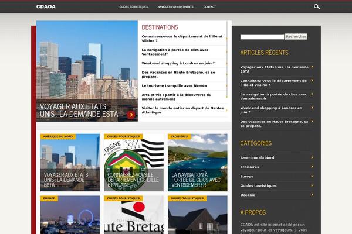Open the Guides touristiques category
The image size is (352, 234).
258,185
